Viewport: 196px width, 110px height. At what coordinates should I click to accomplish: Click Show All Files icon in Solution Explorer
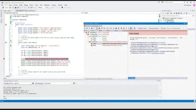181,13
